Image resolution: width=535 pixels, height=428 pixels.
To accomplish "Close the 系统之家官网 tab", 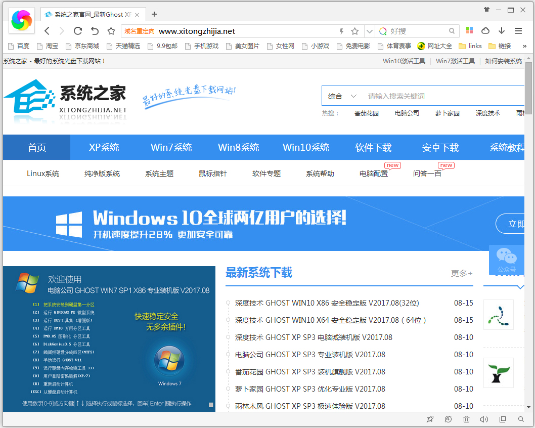I will pos(137,15).
